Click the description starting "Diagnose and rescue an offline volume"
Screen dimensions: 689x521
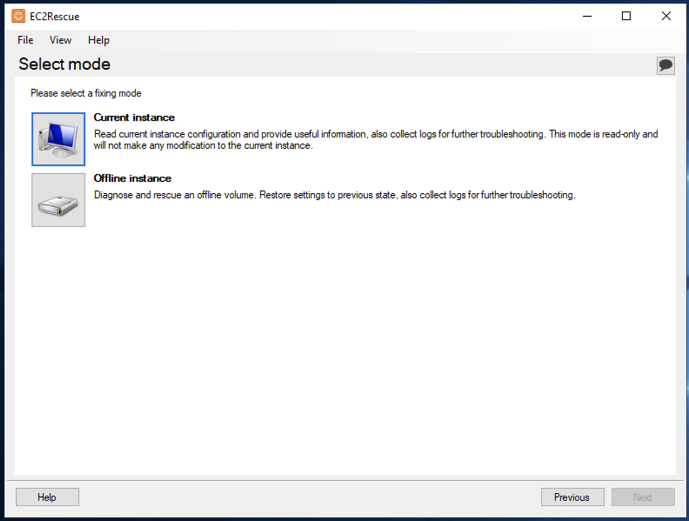point(334,195)
